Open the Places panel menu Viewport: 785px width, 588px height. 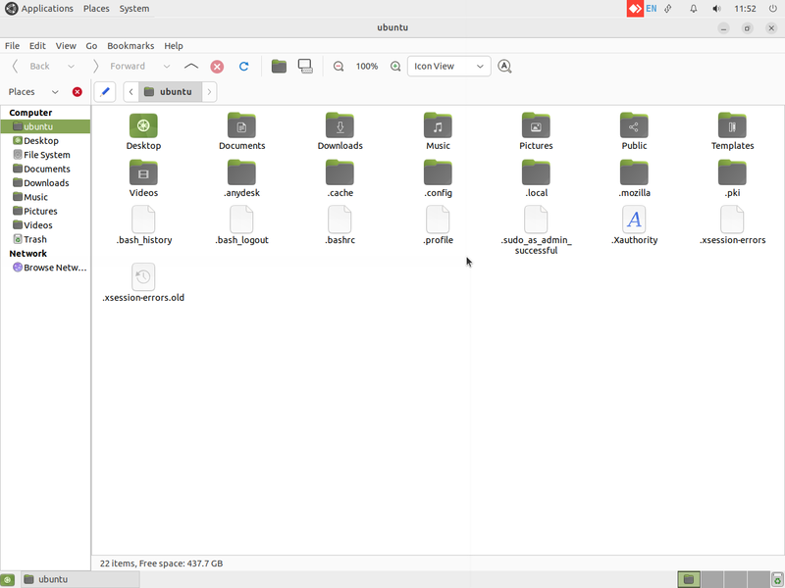pyautogui.click(x=96, y=9)
